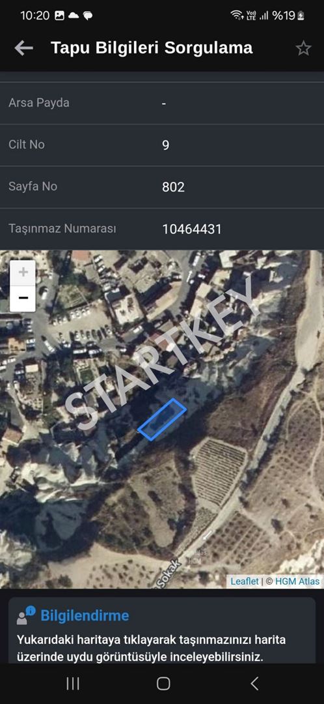Tap the Android home button
This screenshot has width=324, height=704.
tap(163, 683)
